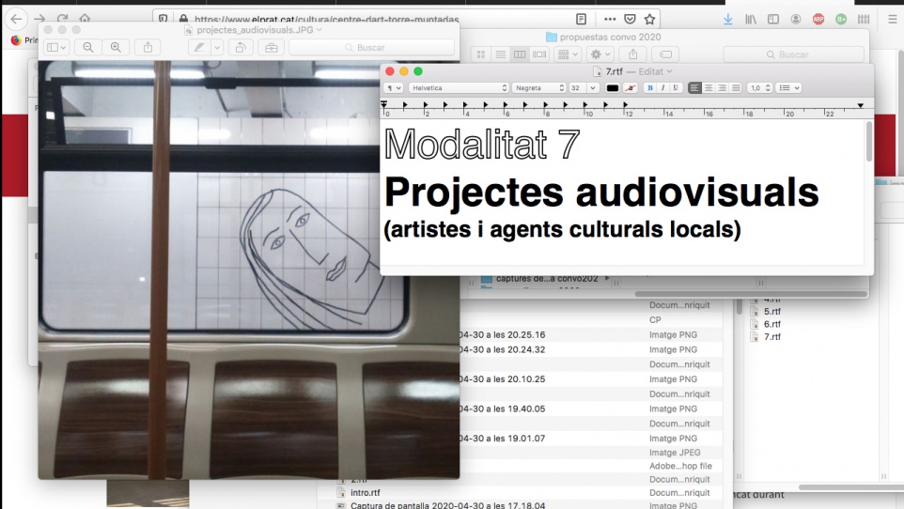Toggle Firefox sidebar button
The width and height of the screenshot is (904, 509).
point(773,19)
